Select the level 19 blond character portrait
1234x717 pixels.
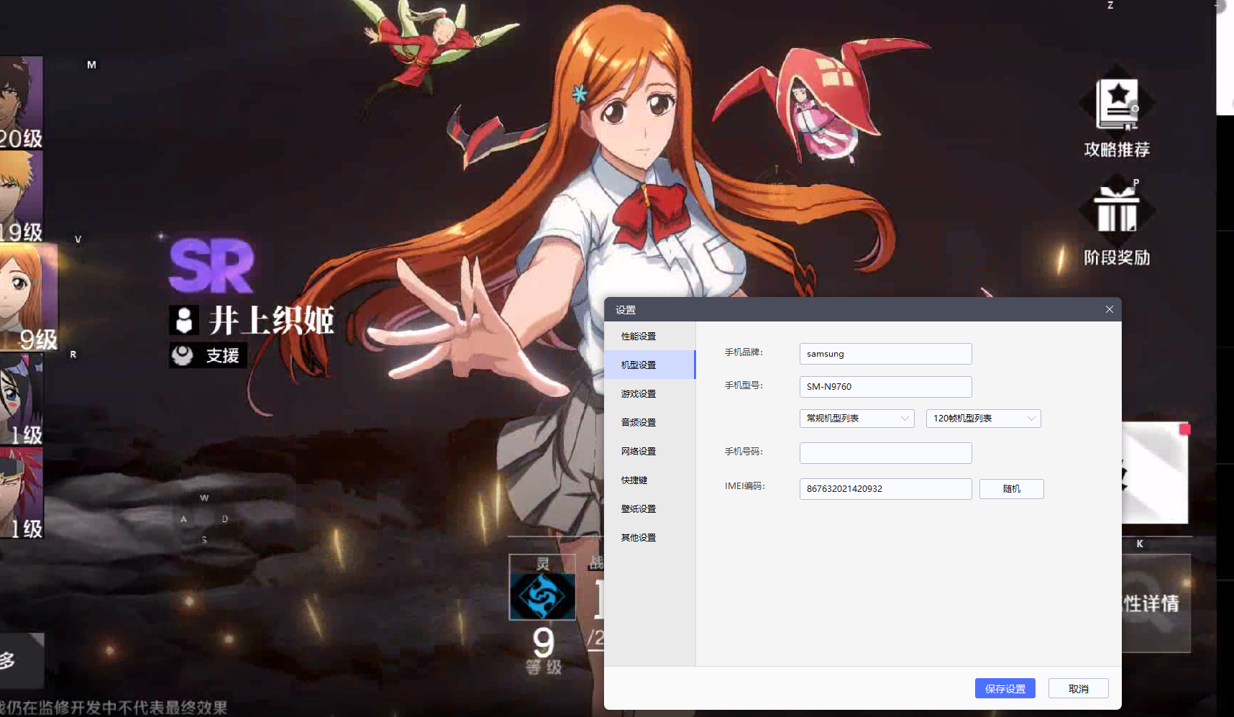pos(20,194)
